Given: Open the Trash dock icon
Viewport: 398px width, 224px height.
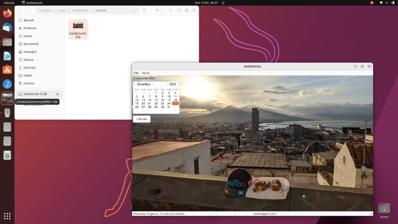Looking at the screenshot, I should (7, 155).
